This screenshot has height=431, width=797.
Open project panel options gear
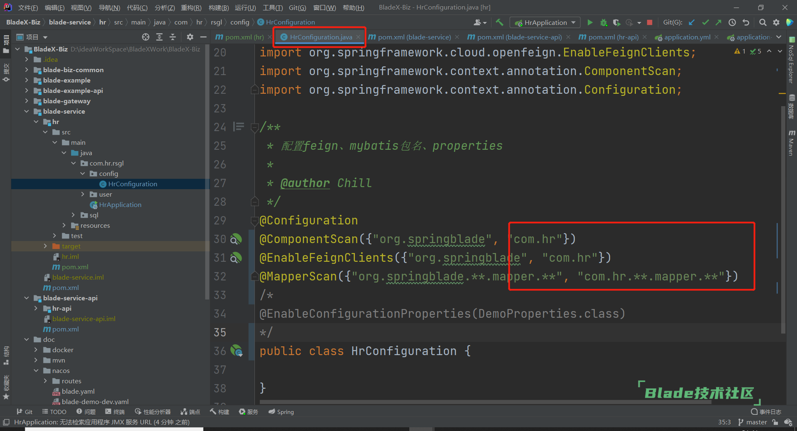(190, 37)
